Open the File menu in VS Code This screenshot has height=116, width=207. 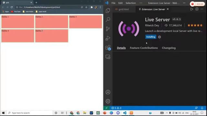click(x=114, y=3)
